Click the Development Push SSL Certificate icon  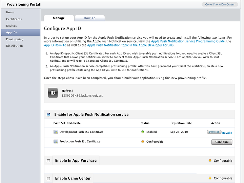point(56,132)
